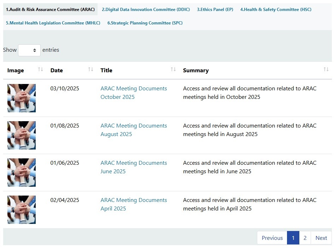Select the date cell 01/06/2025

point(65,163)
